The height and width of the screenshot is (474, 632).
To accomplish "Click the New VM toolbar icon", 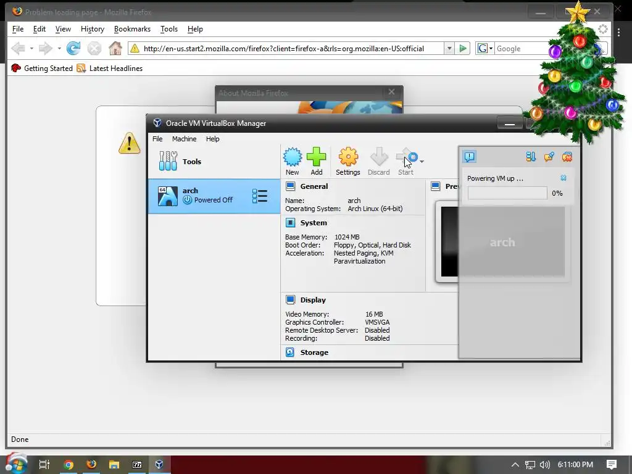I will pos(292,161).
